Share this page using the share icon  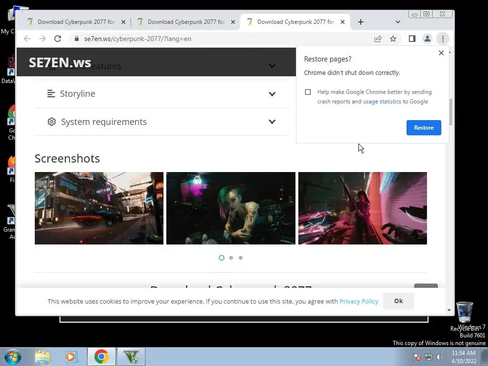click(378, 39)
